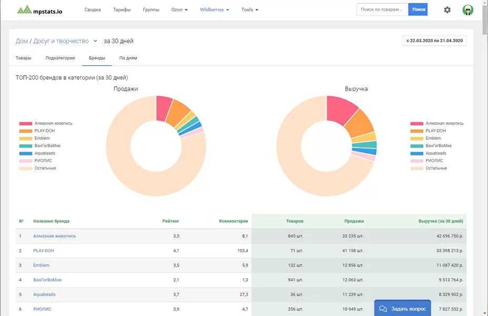Image resolution: width=488 pixels, height=316 pixels.
Task: Toggle Emblem swatch in Продажи legend
Action: (x=25, y=138)
